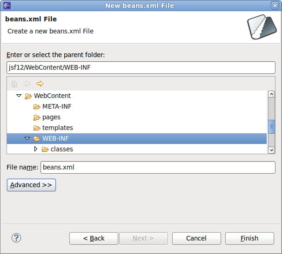Click the classes folder icon
282x254 pixels.
[45, 150]
